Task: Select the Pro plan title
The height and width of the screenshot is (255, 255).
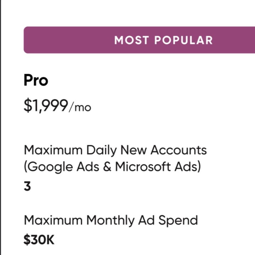Action: pos(36,81)
